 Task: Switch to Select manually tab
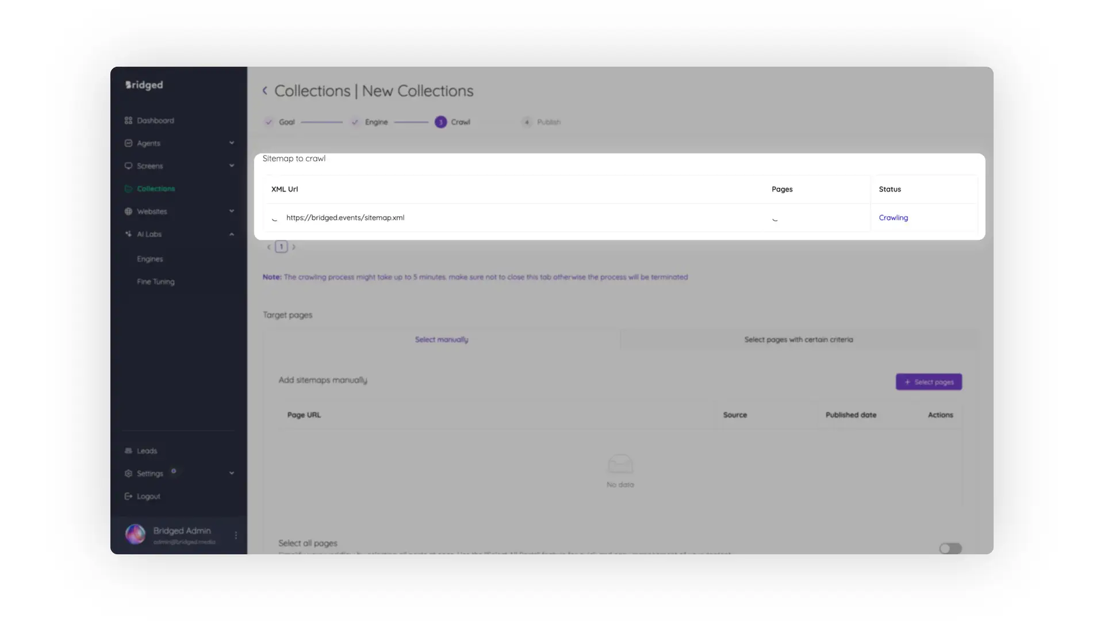click(442, 340)
